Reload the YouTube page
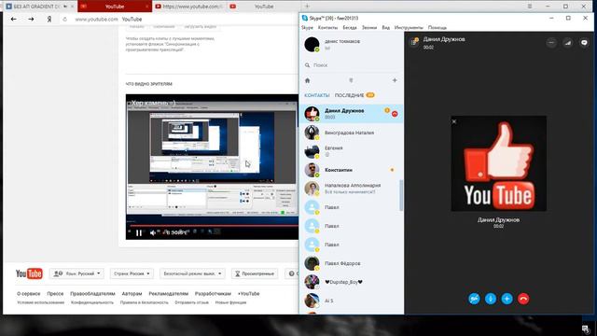 [64, 19]
